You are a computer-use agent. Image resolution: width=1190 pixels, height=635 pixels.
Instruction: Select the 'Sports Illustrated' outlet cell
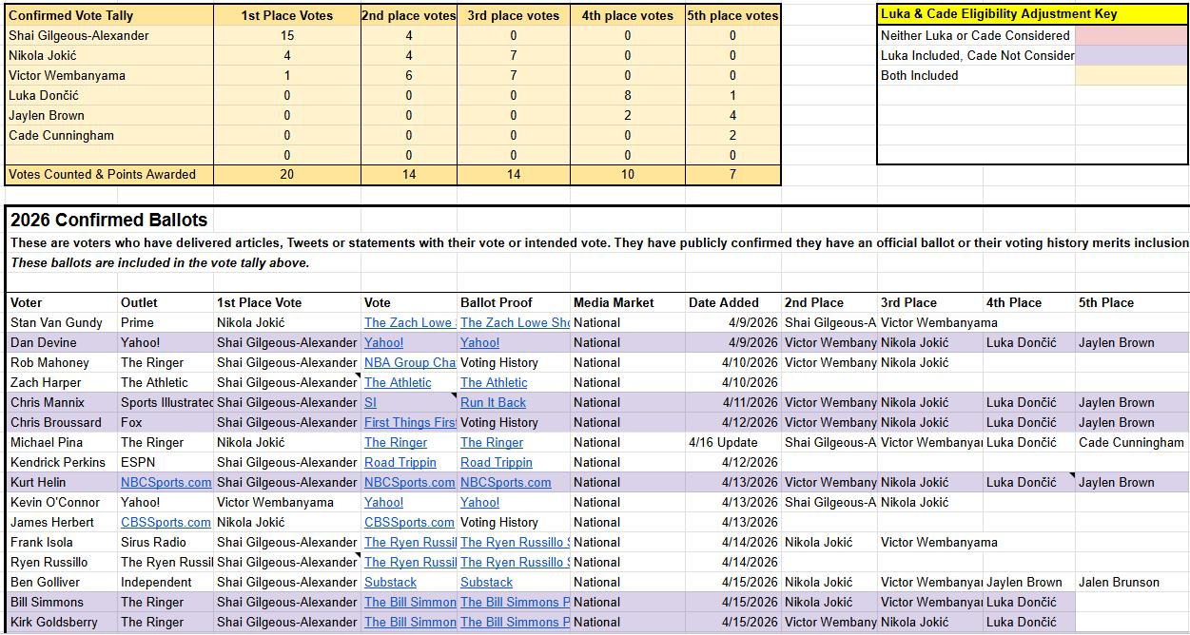pos(166,402)
